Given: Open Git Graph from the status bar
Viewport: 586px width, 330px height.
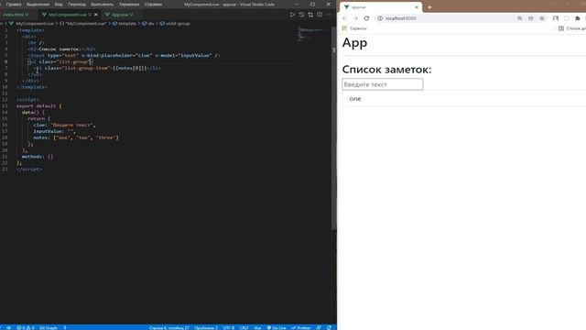Looking at the screenshot, I should coord(49,327).
